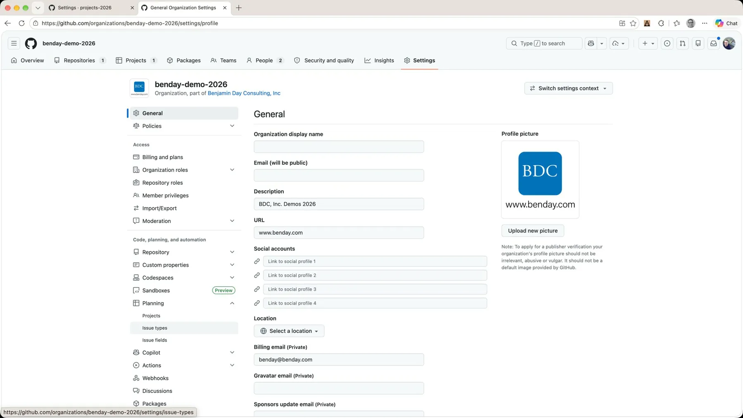Open the pull requests icon in header

click(683, 43)
